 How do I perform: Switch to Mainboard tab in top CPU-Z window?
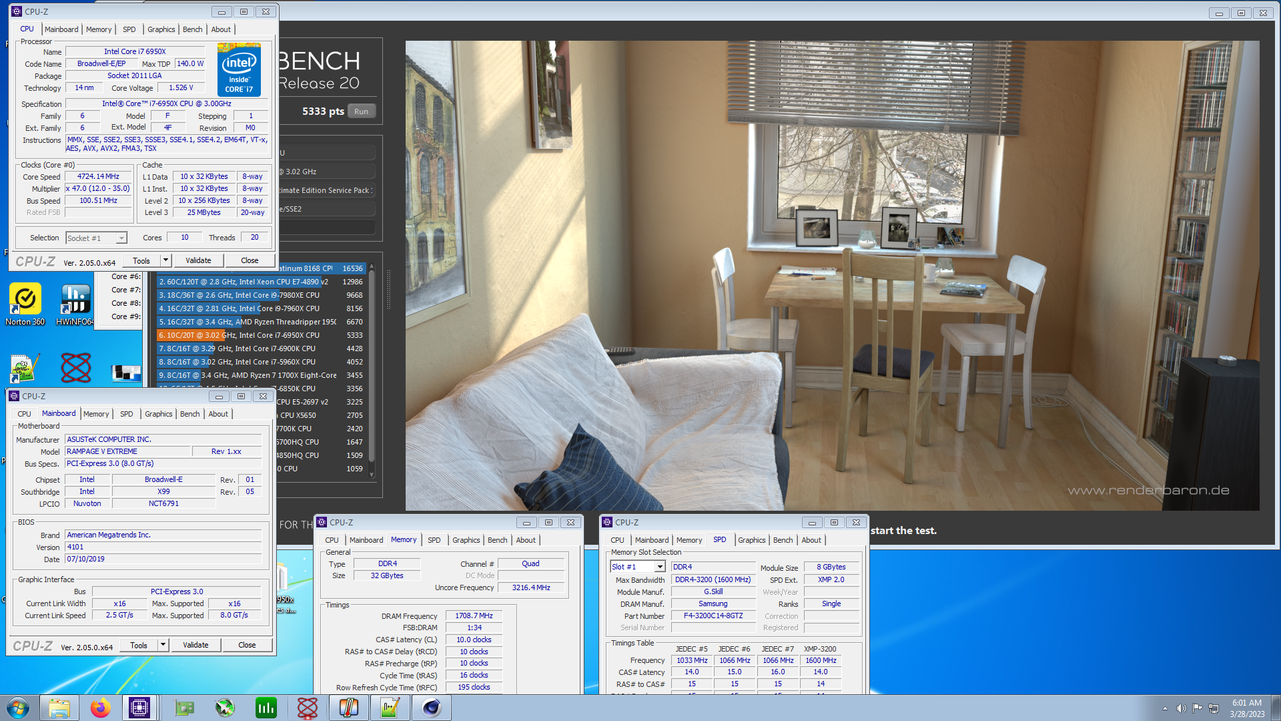pyautogui.click(x=61, y=29)
